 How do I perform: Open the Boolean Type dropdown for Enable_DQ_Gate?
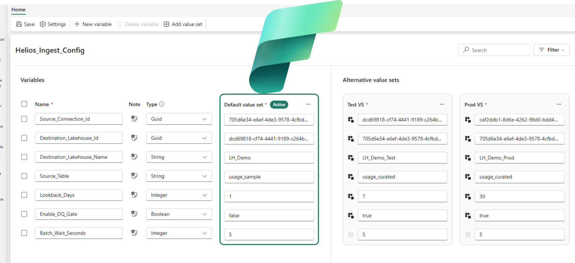tap(179, 214)
